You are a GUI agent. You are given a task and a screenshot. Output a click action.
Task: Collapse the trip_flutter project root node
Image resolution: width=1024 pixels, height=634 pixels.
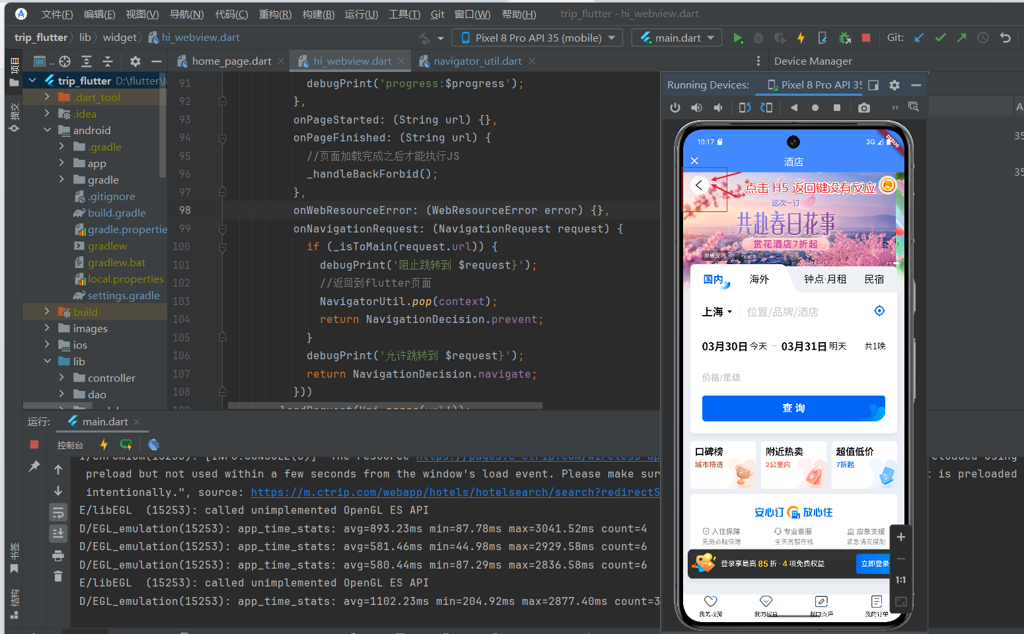32,81
